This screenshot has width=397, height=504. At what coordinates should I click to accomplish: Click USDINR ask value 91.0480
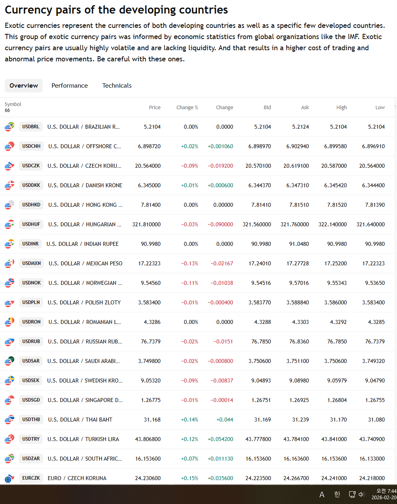299,244
